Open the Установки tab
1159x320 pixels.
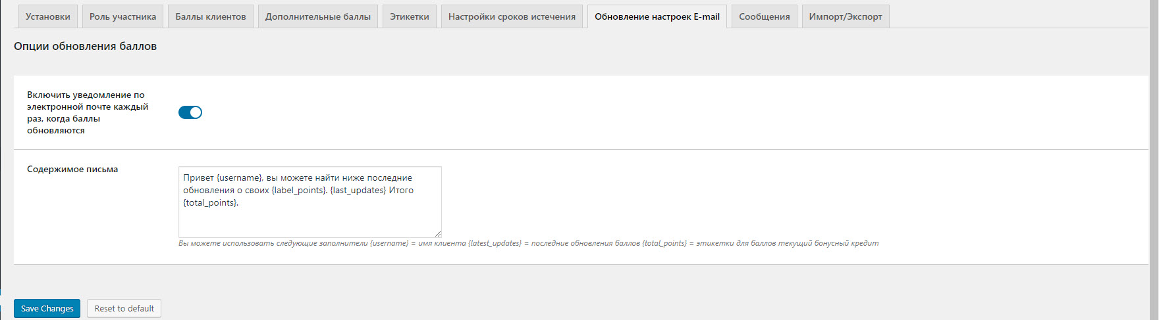[48, 16]
